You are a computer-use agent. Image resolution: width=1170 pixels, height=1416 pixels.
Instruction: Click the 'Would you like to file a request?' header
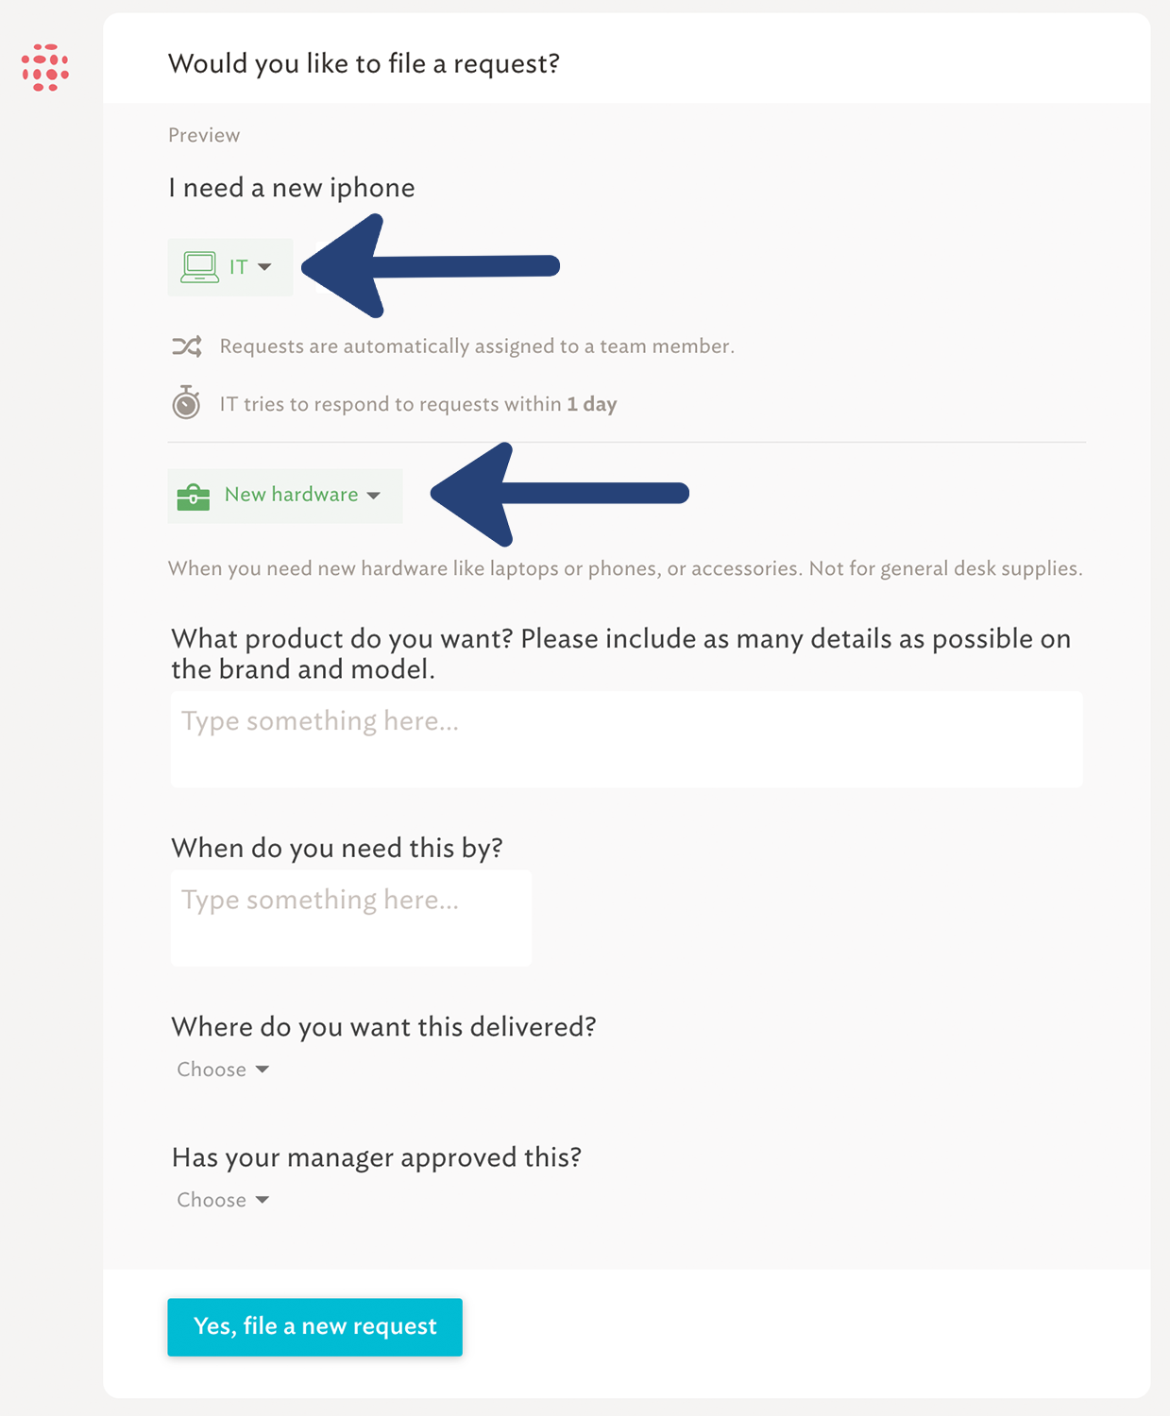(x=364, y=63)
